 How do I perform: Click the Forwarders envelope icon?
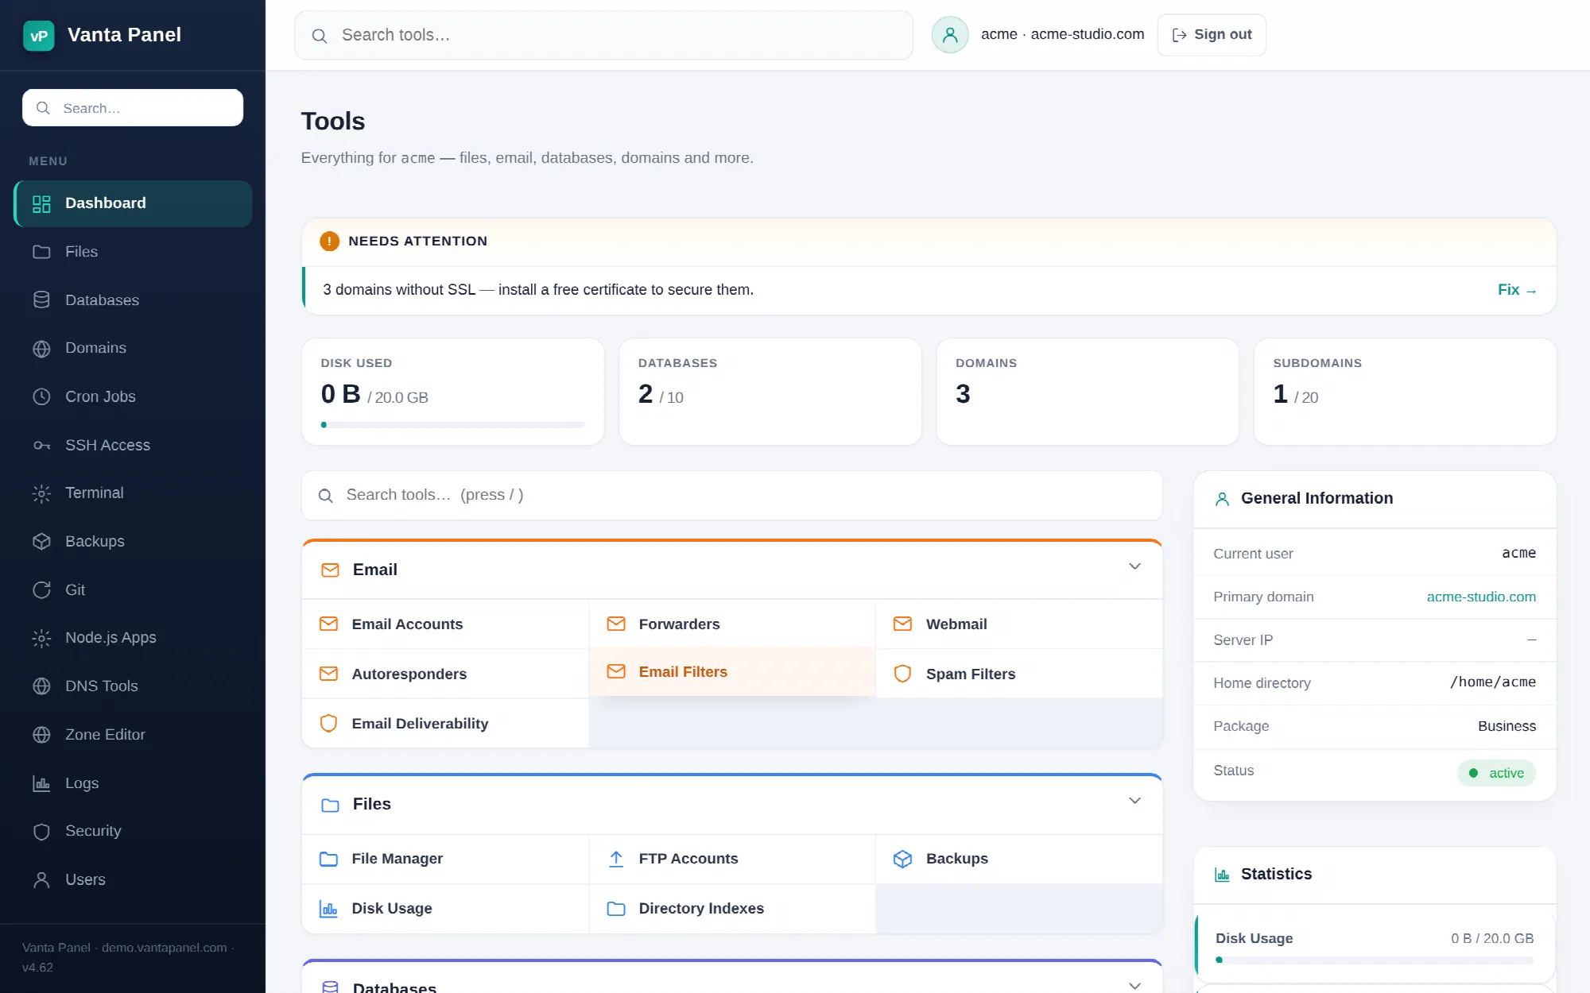coord(615,624)
